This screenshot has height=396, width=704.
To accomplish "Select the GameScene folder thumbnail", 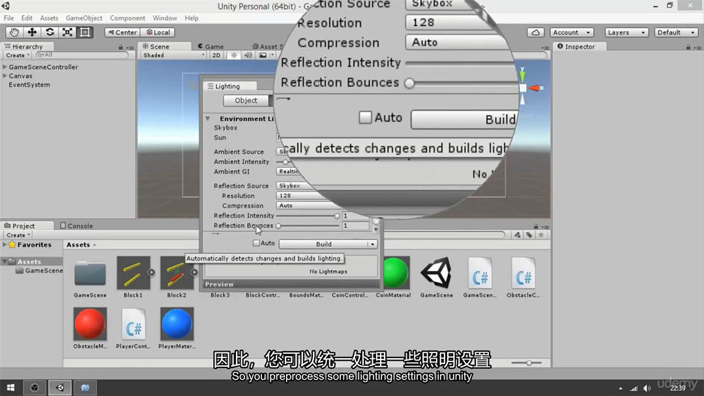I will tap(90, 273).
